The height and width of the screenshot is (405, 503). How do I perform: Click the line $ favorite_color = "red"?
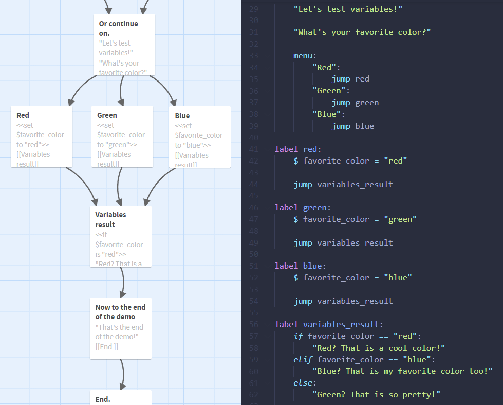click(x=350, y=161)
